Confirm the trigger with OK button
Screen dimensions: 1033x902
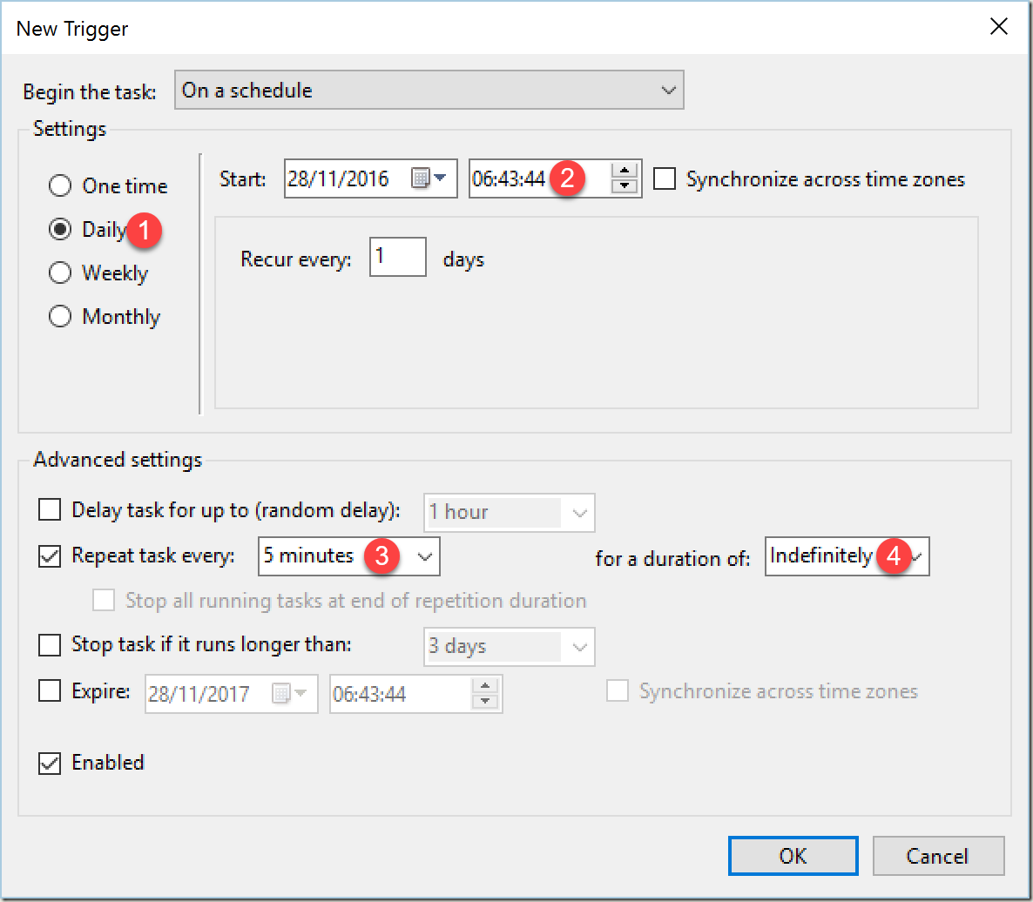pyautogui.click(x=793, y=856)
